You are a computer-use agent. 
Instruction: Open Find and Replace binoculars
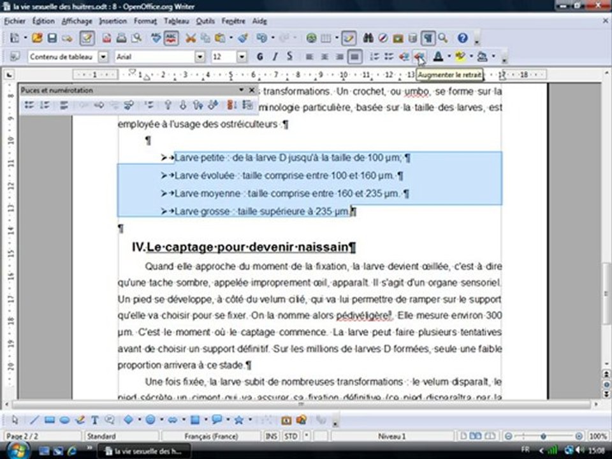pyautogui.click(x=368, y=38)
